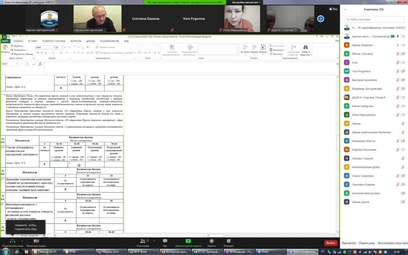The width and height of the screenshot is (408, 255).
Task: Click the Excel horizontal scrollbar
Action: (271, 235)
